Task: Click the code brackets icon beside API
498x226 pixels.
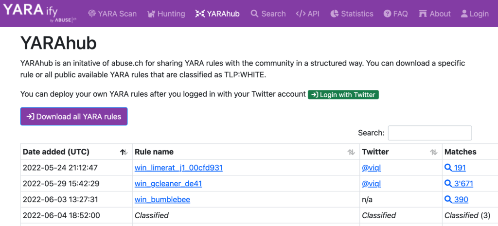Action: pos(301,14)
